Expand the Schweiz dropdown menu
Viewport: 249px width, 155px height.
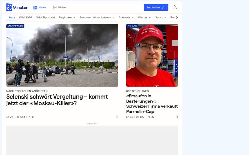(x=126, y=18)
